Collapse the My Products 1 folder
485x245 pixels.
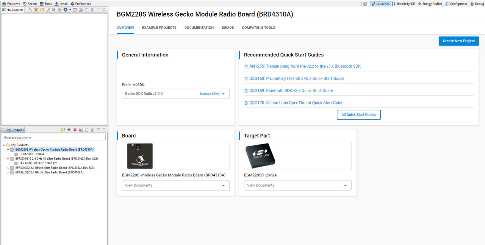[x=4, y=145]
